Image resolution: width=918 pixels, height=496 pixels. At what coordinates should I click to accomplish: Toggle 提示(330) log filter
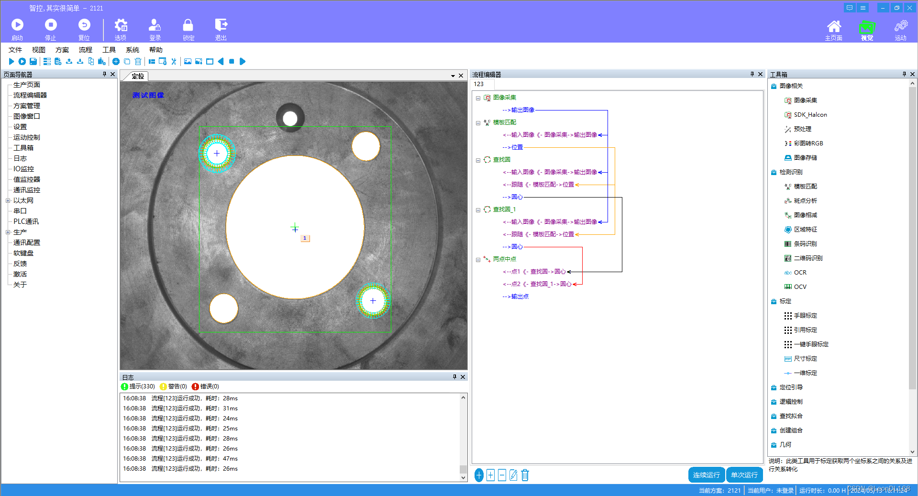(x=138, y=386)
